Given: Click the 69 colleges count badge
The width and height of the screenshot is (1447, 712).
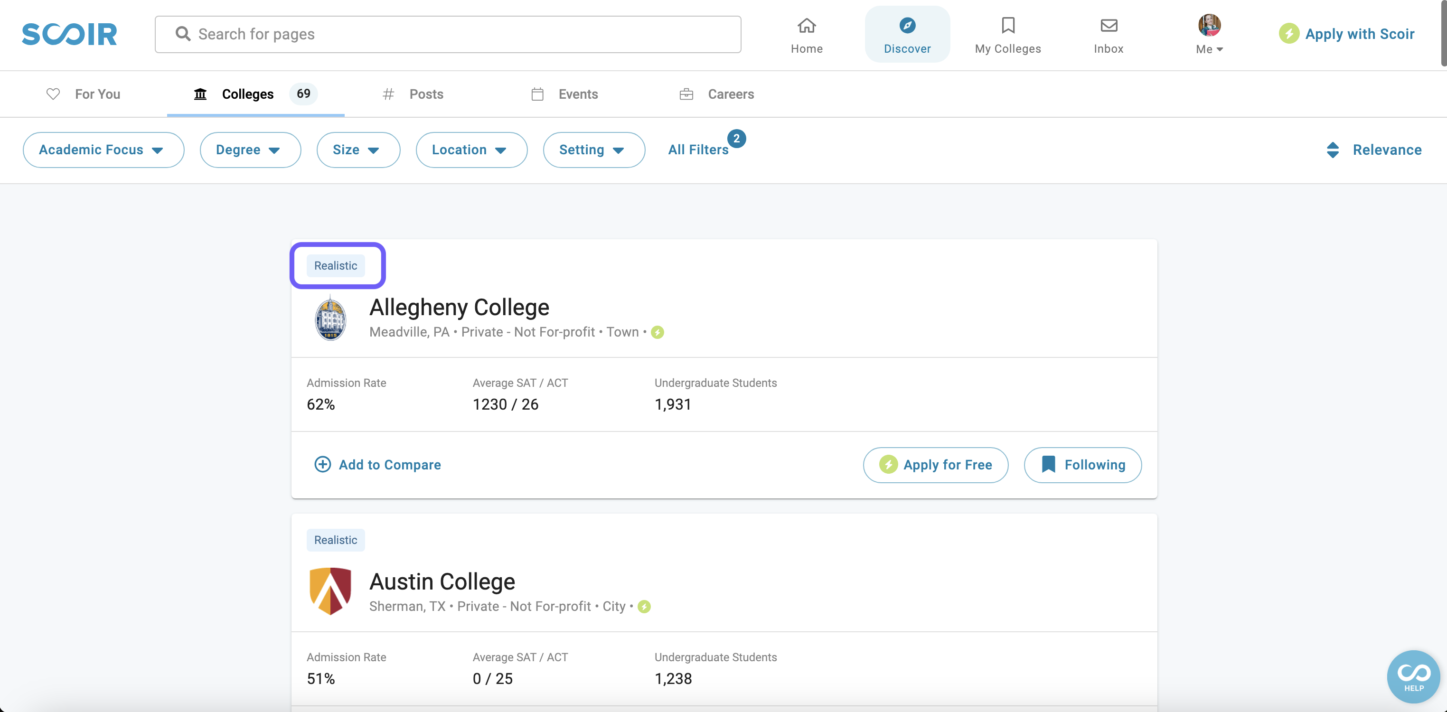Looking at the screenshot, I should [303, 93].
